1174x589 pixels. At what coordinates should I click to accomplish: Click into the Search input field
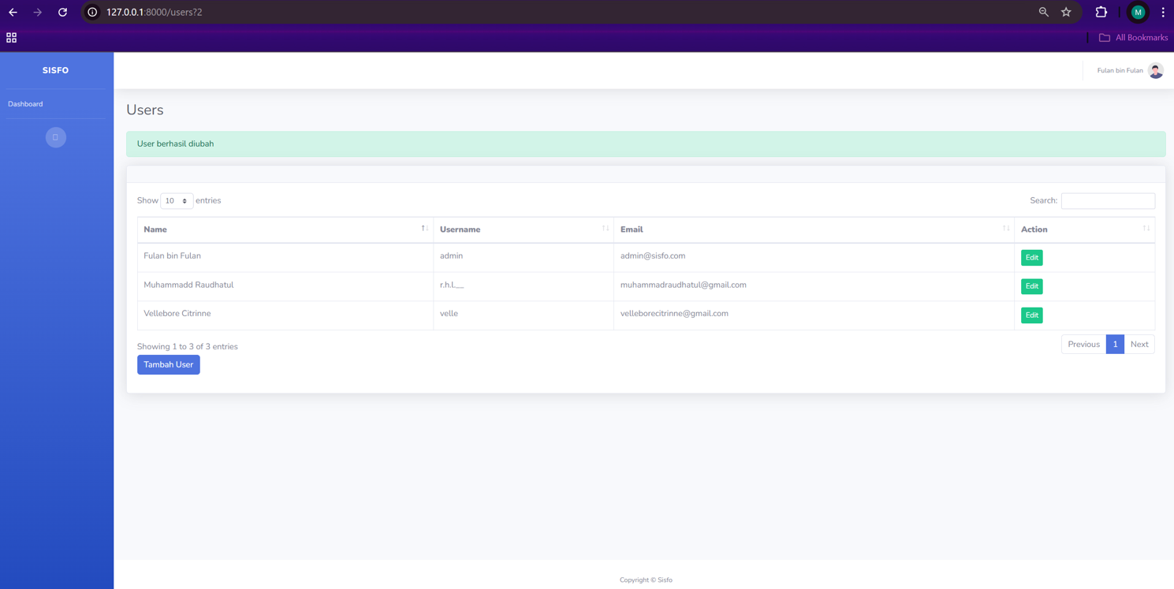click(1107, 201)
